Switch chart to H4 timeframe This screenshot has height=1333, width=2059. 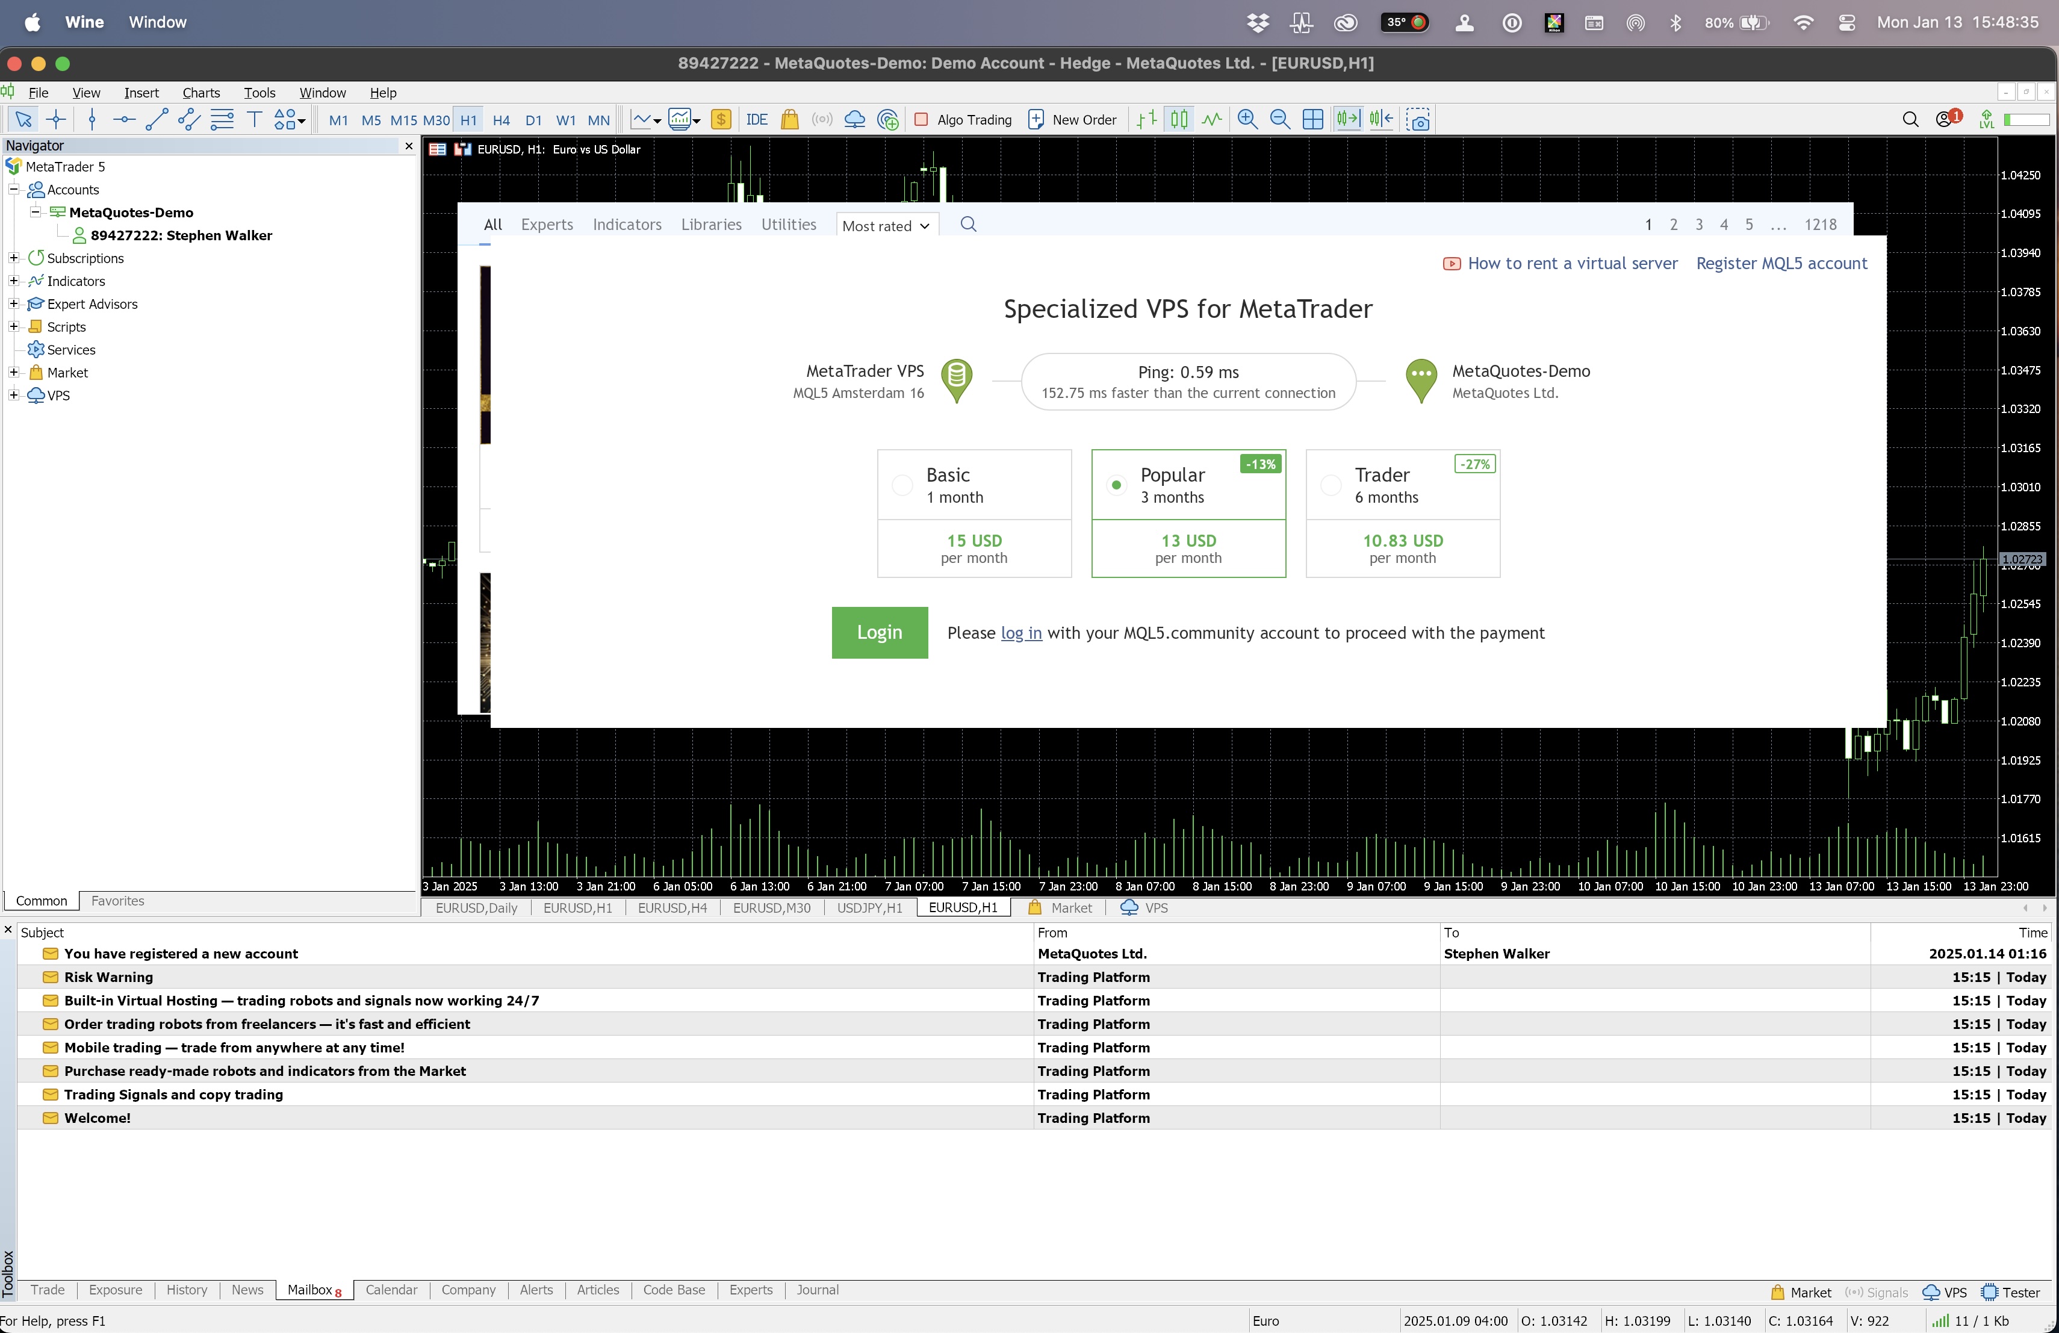pyautogui.click(x=501, y=120)
